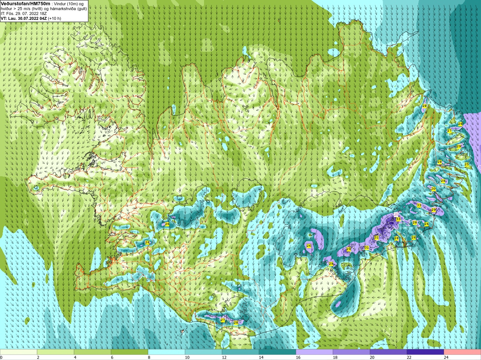This screenshot has height=360, width=481.
Task: Select the 18–20 m/s purple legend swatch
Action: [x=351, y=352]
